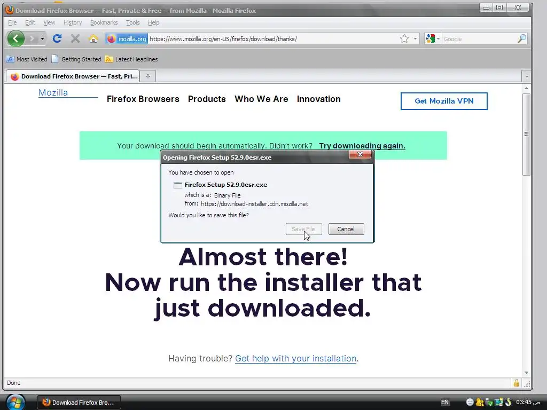Click the Forward navigation arrow

point(32,38)
